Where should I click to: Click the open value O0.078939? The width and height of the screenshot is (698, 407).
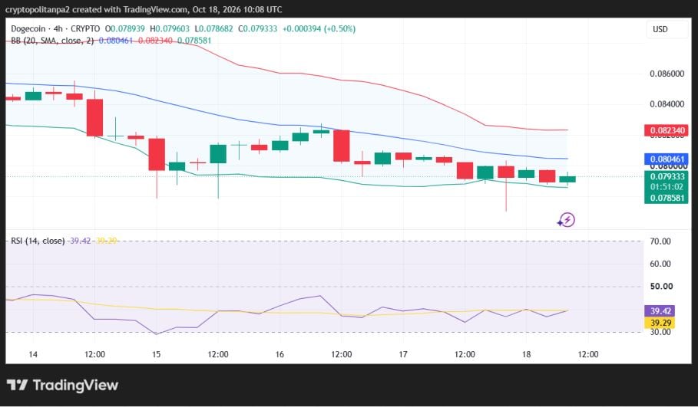click(x=124, y=29)
